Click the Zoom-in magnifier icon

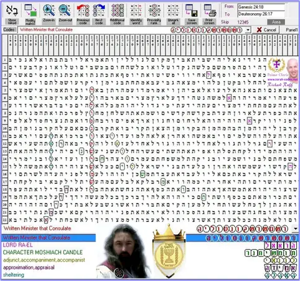pos(49,11)
